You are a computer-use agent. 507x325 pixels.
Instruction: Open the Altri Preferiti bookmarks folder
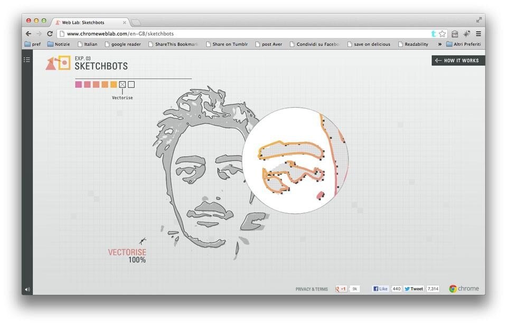point(463,44)
